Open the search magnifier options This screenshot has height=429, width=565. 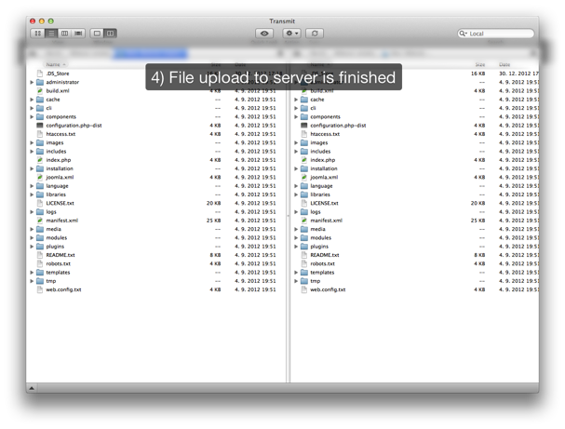click(x=463, y=34)
